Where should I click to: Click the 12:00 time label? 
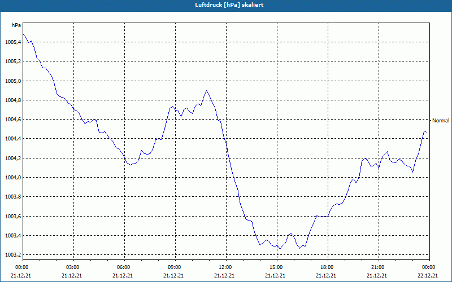click(226, 267)
